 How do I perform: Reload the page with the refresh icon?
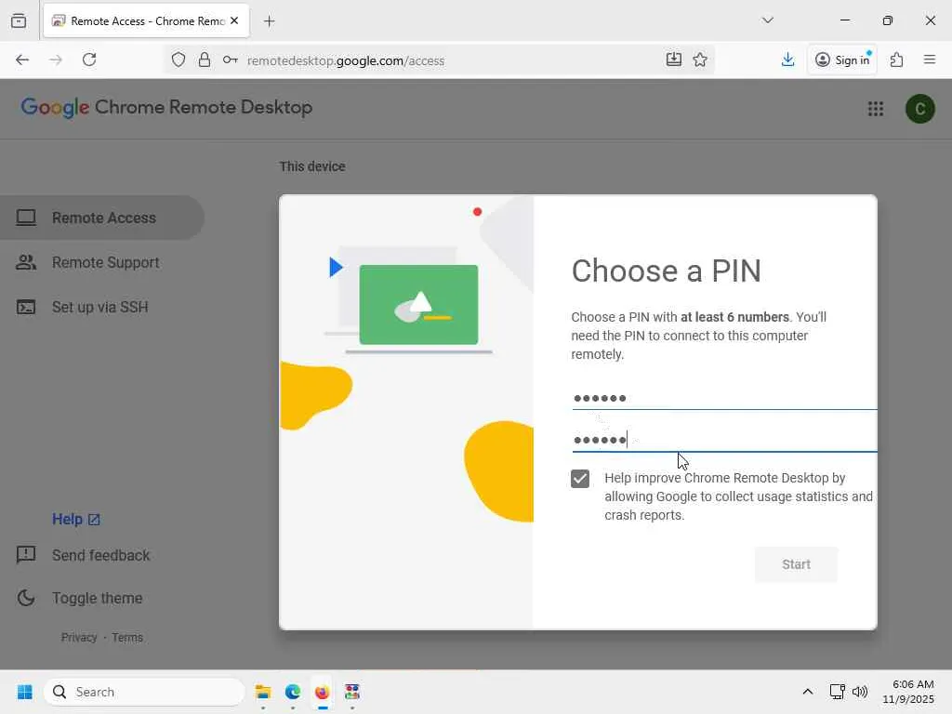(89, 59)
